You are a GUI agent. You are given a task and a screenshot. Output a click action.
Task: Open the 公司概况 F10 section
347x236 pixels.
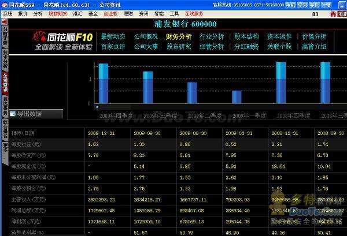click(x=146, y=37)
